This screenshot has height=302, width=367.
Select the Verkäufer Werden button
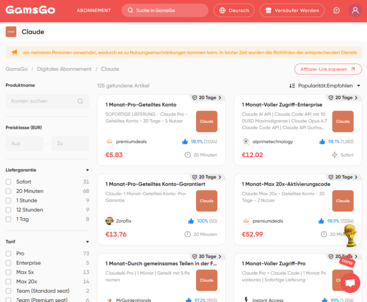pos(292,10)
